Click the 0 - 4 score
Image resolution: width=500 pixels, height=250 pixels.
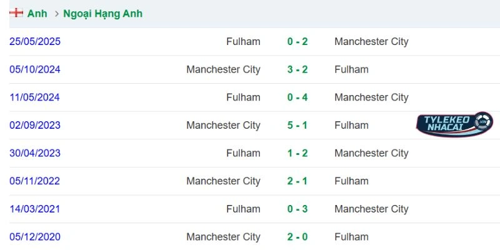pos(297,97)
